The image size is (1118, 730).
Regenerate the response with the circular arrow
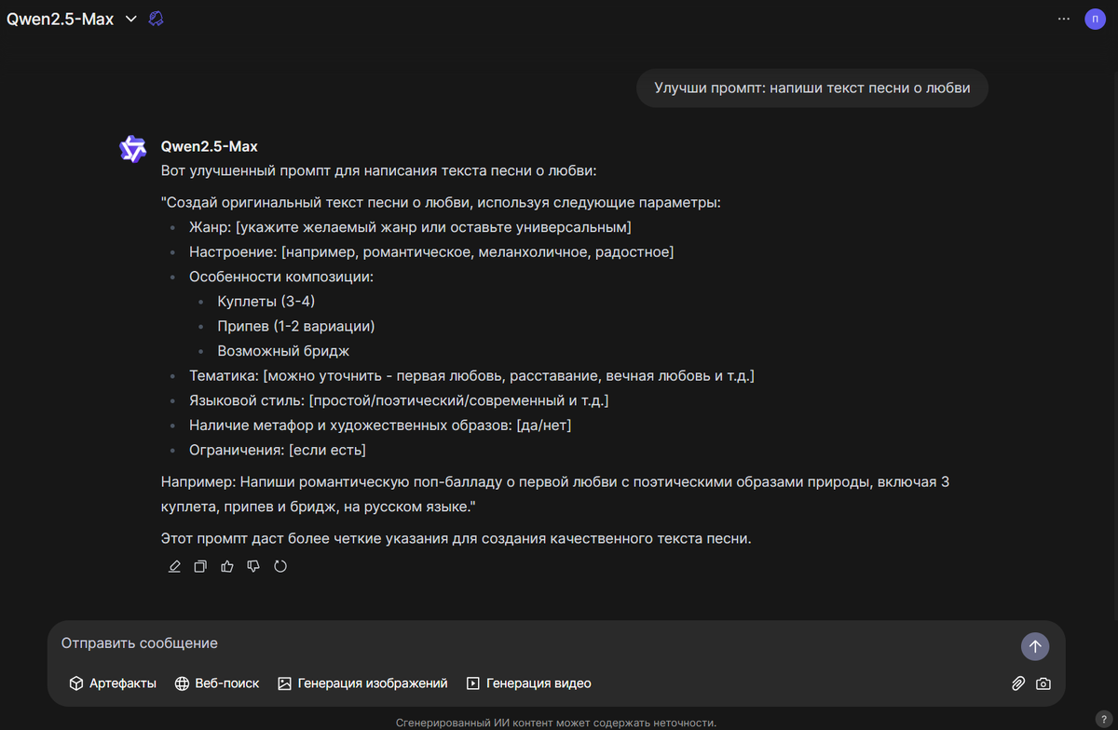(x=280, y=566)
